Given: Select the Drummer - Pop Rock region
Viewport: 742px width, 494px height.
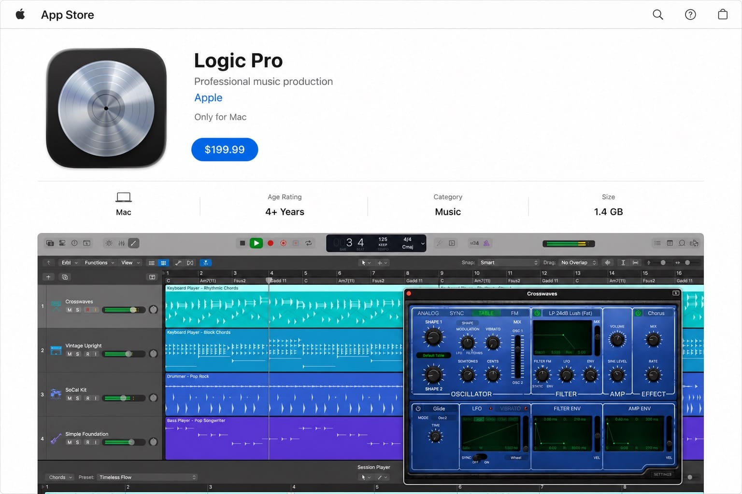Looking at the screenshot, I should pyautogui.click(x=284, y=394).
